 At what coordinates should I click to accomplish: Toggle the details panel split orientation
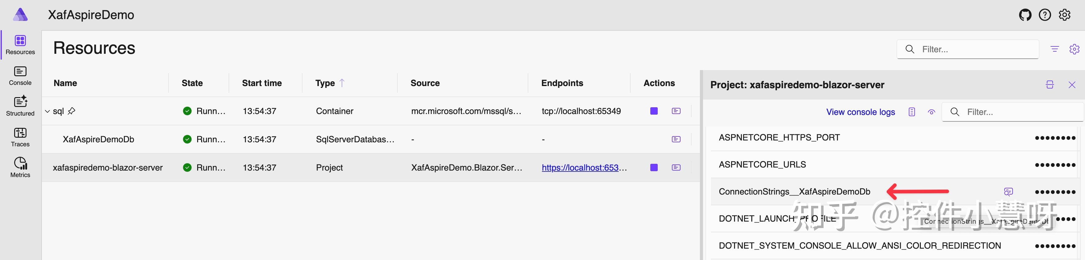[x=1050, y=85]
